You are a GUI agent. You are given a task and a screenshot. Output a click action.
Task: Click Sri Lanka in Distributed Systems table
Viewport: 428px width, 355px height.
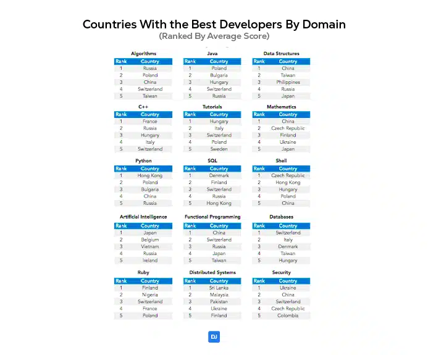[219, 288]
